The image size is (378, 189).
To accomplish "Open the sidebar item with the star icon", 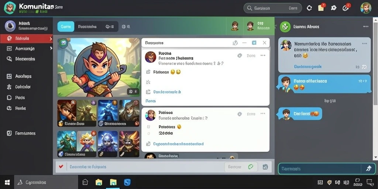I will coord(9,87).
